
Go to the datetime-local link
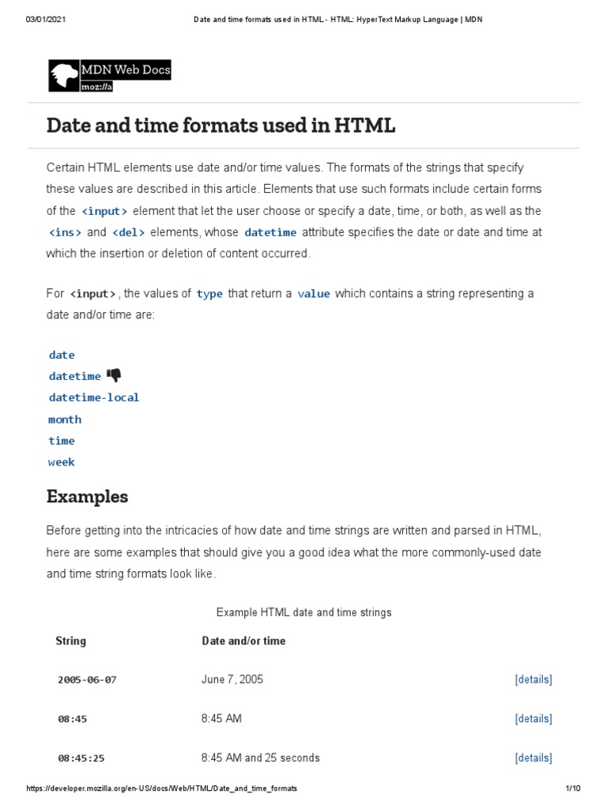click(93, 397)
